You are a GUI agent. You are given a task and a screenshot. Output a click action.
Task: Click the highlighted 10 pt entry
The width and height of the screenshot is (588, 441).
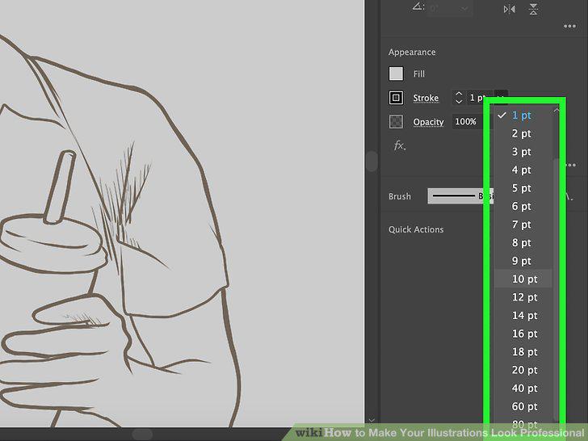coord(523,279)
